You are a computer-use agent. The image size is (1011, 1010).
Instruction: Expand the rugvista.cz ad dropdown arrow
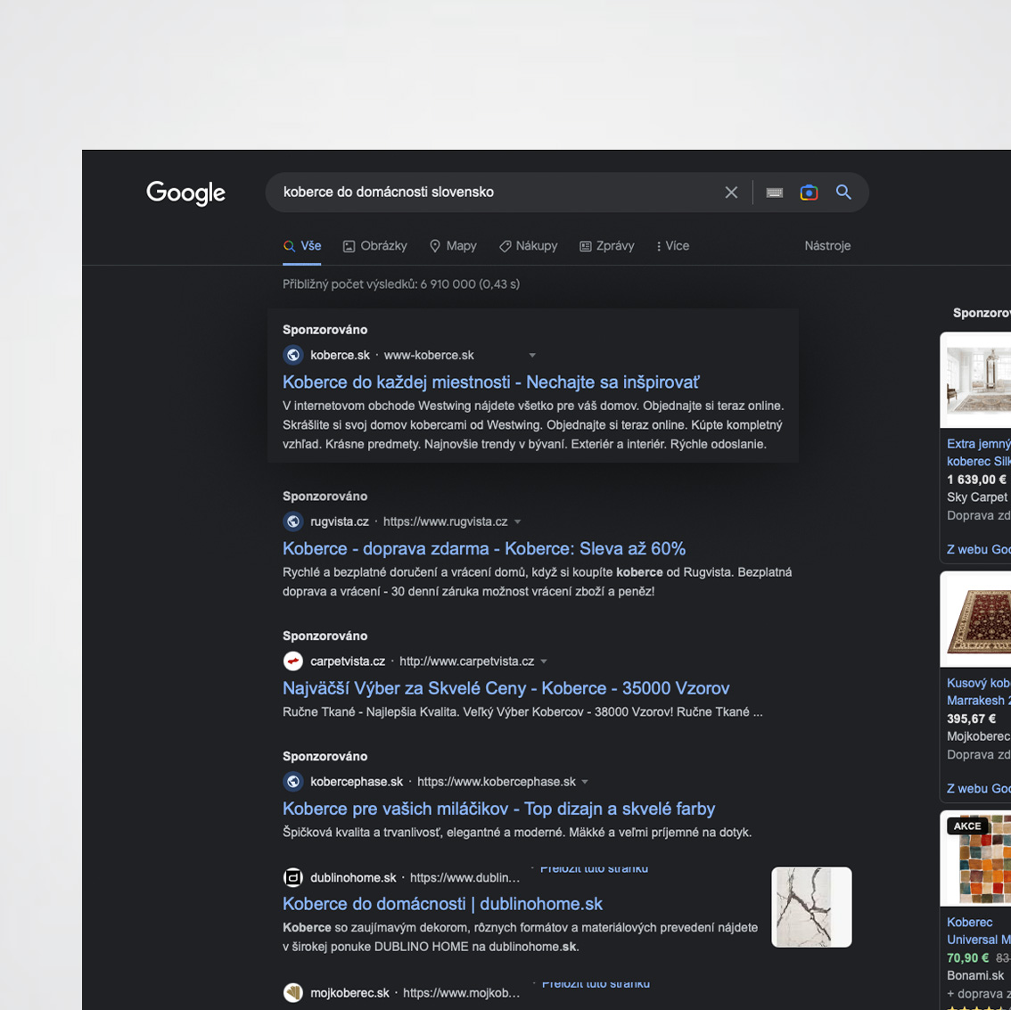(x=518, y=521)
